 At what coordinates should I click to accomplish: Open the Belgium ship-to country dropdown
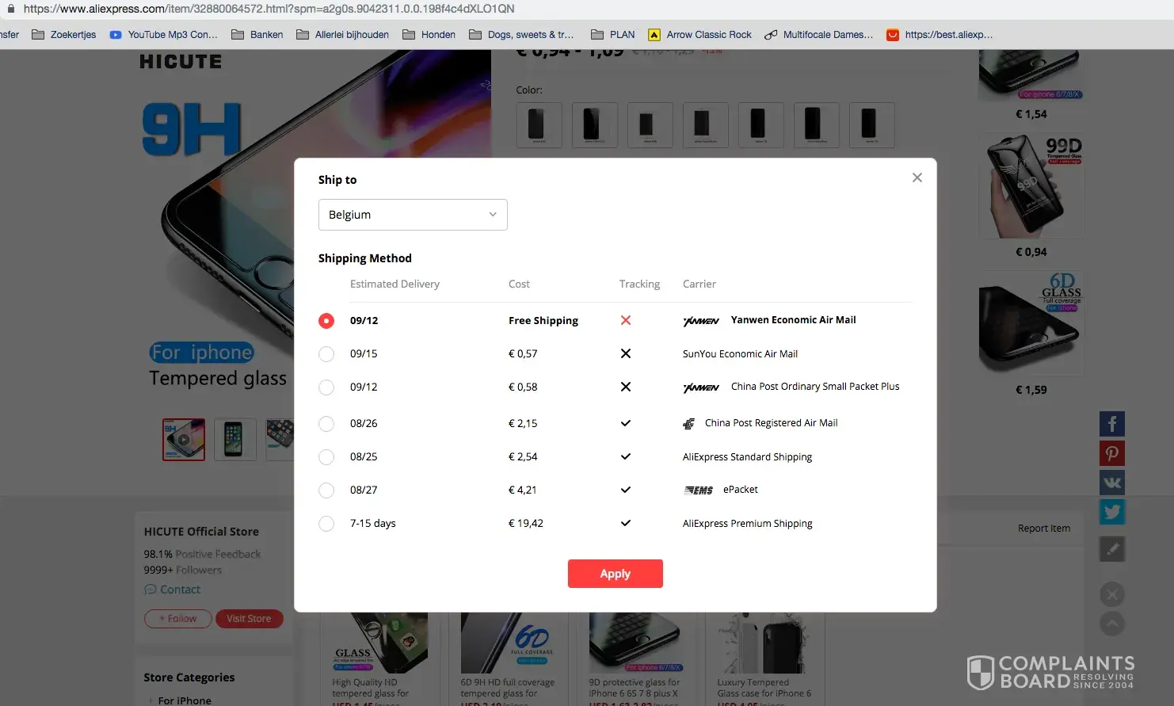413,215
